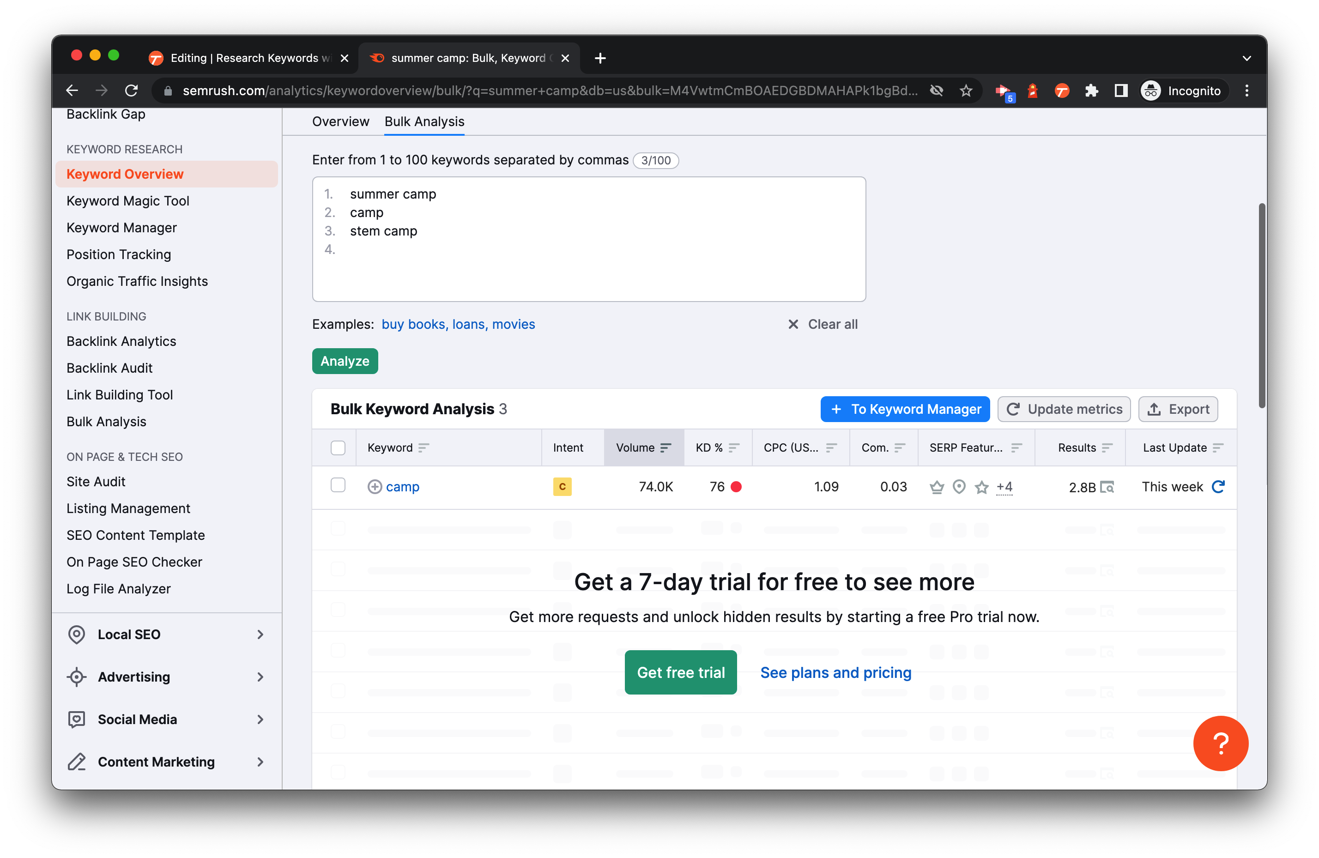The width and height of the screenshot is (1319, 858).
Task: Sort the table by Volume column
Action: point(643,447)
